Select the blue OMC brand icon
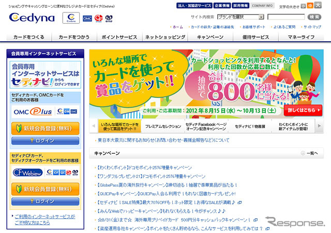Image resolution: width=331 pixels, height=233 pixels. click(87, 19)
